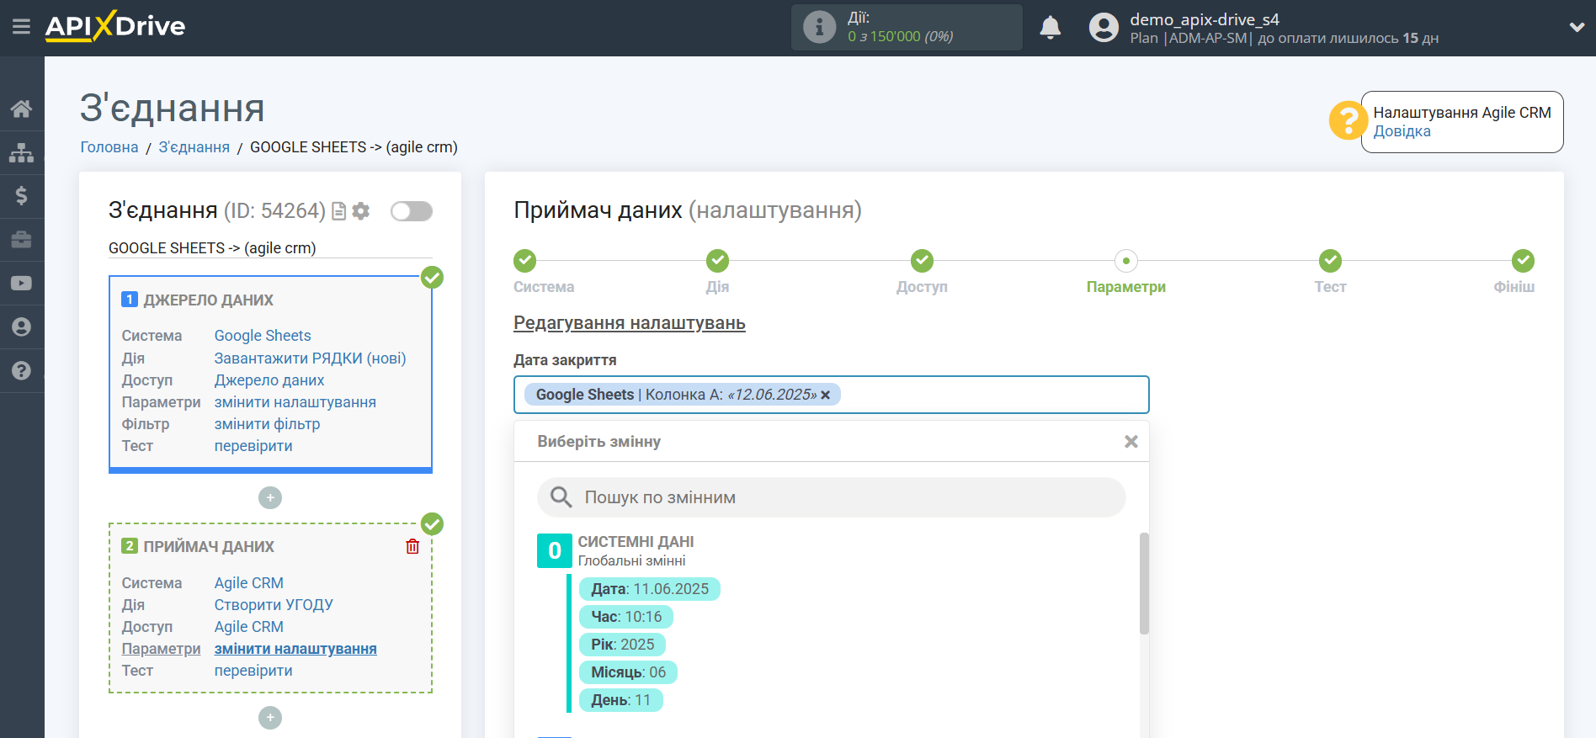This screenshot has width=1596, height=738.
Task: Add step below the receiver block
Action: point(270,718)
